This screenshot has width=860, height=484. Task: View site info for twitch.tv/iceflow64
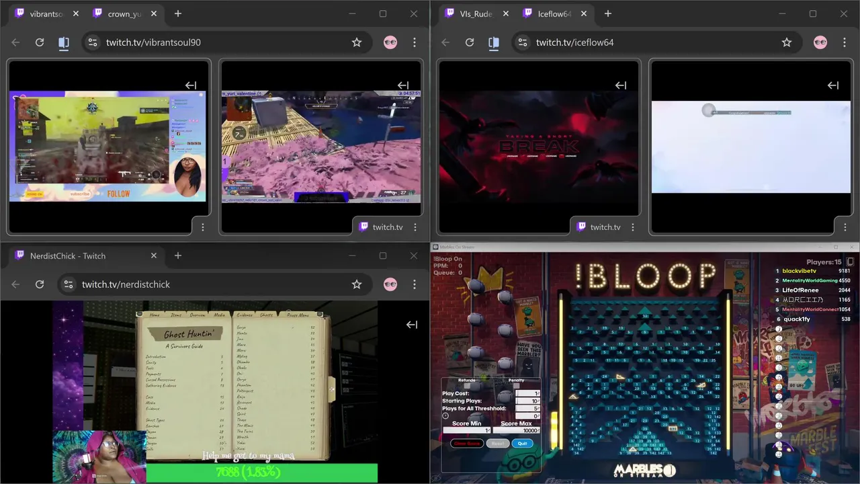(x=523, y=42)
